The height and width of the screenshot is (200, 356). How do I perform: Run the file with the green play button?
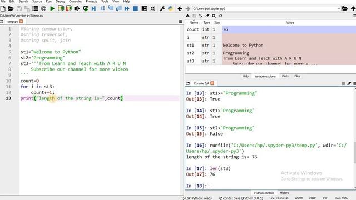(52, 9)
